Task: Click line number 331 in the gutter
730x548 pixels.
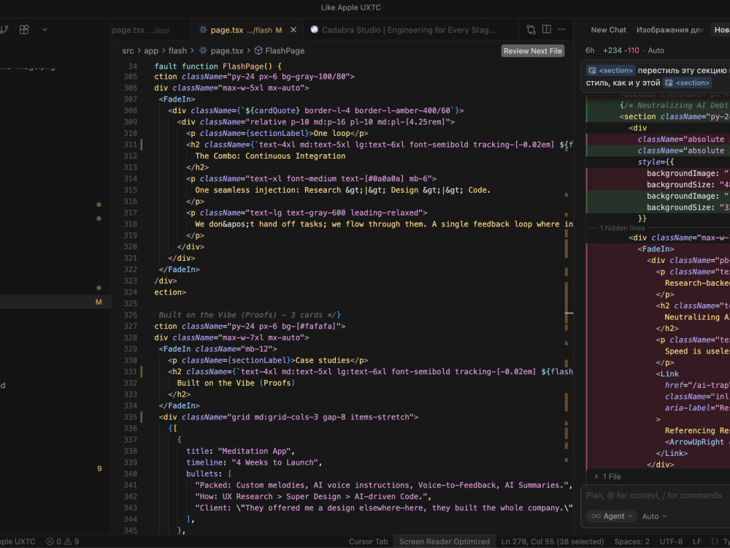Action: pyautogui.click(x=131, y=371)
